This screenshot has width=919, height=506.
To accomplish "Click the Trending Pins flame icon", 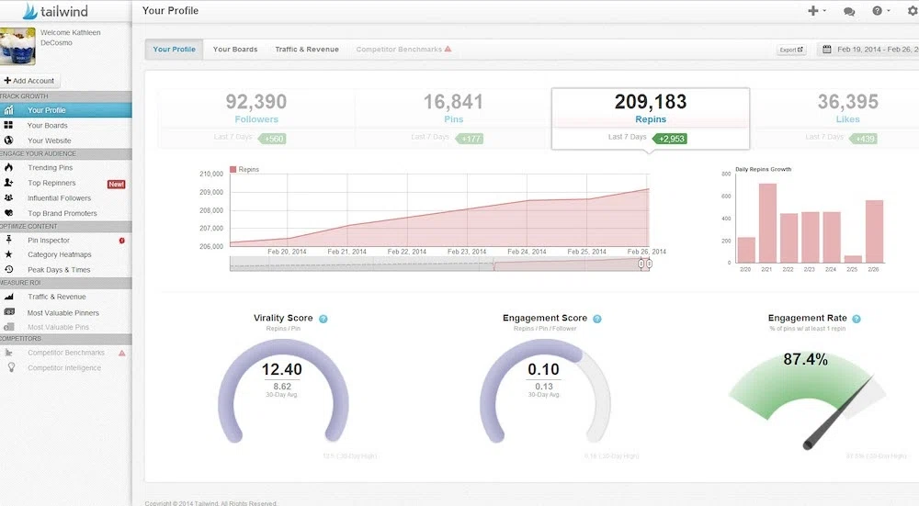I will click(x=8, y=168).
